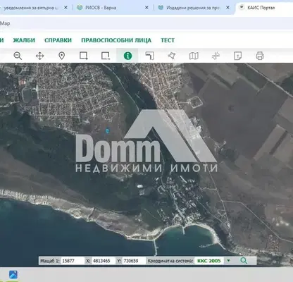
Task: Click the note export icon
Action: click(x=238, y=56)
